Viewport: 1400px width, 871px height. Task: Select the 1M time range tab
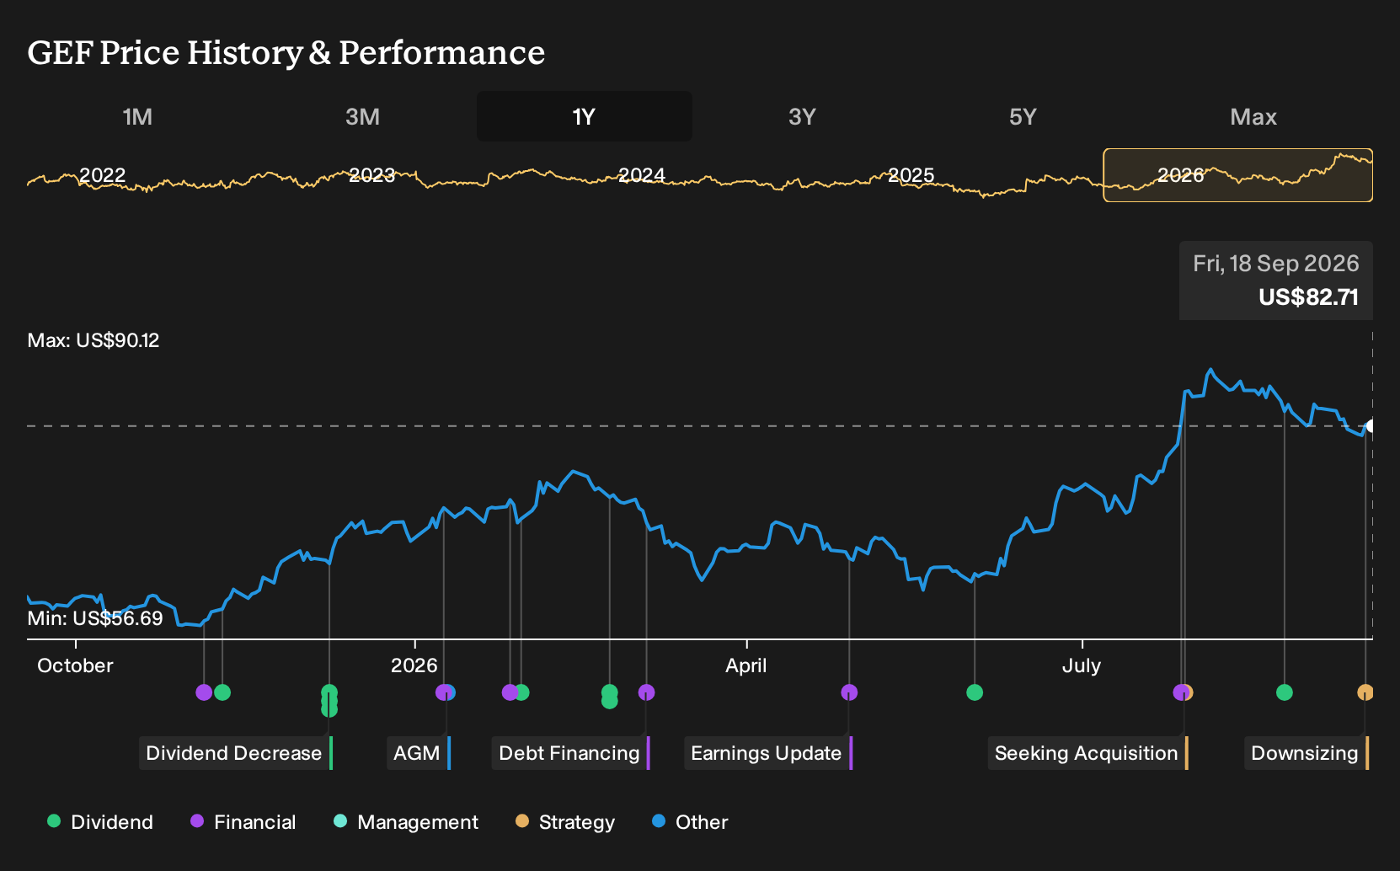click(x=137, y=116)
